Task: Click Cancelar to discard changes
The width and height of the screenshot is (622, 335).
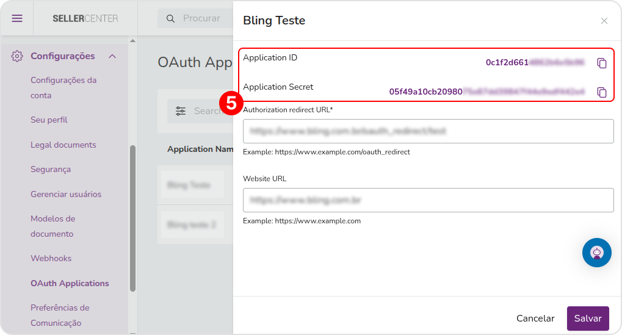Action: click(535, 319)
